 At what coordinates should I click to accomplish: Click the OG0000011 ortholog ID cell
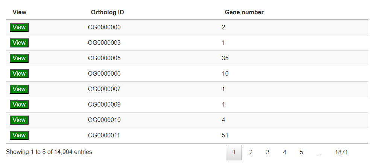pos(104,136)
